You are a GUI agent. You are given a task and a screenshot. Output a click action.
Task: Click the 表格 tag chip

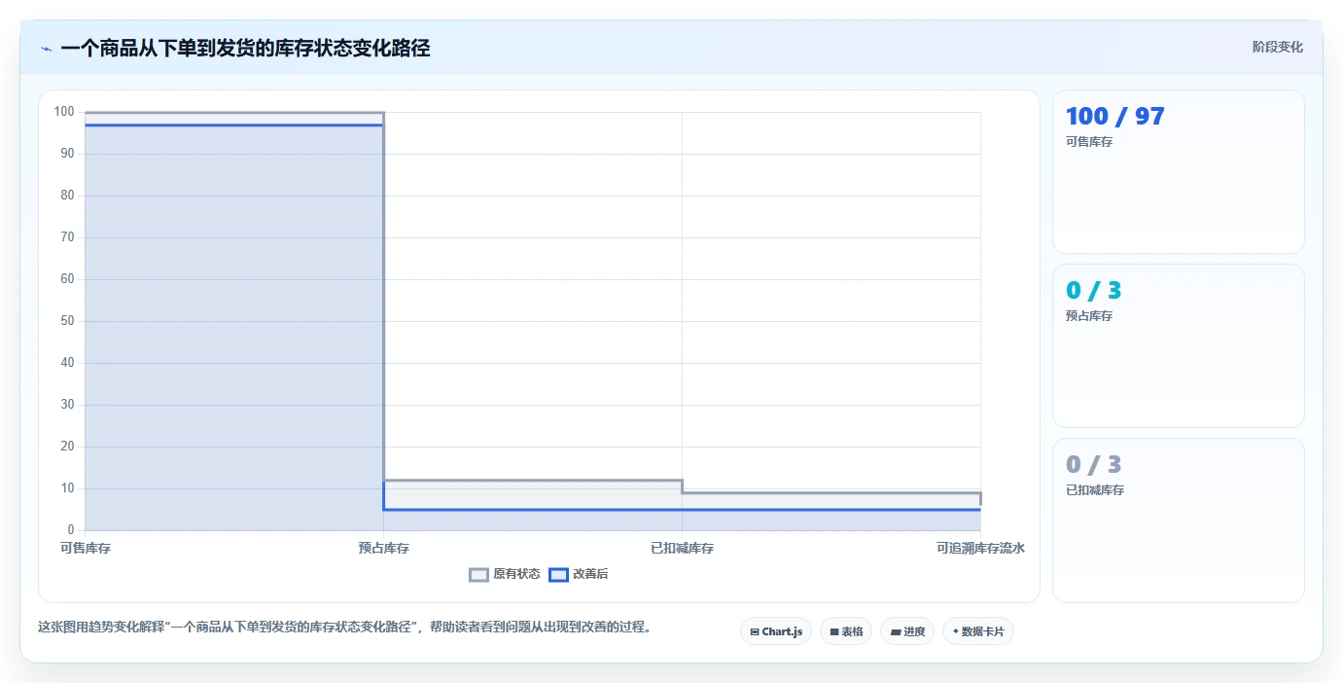click(846, 631)
